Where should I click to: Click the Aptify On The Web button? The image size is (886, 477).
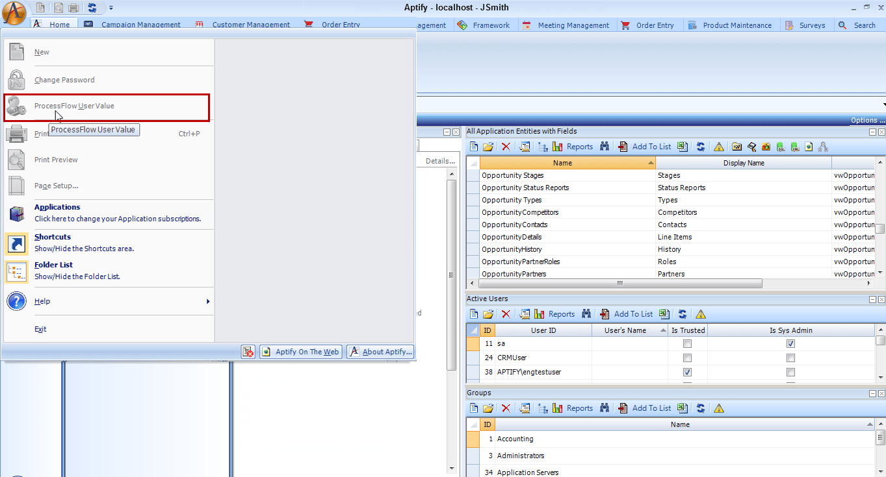coord(300,351)
